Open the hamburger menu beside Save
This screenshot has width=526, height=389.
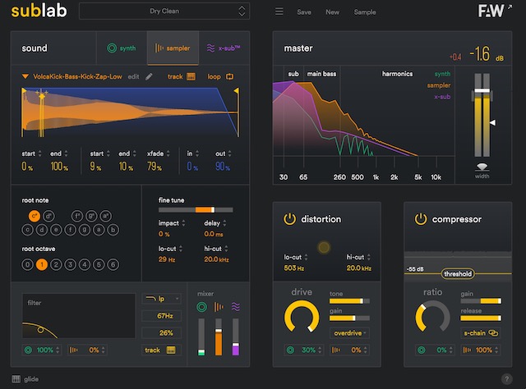pos(279,12)
